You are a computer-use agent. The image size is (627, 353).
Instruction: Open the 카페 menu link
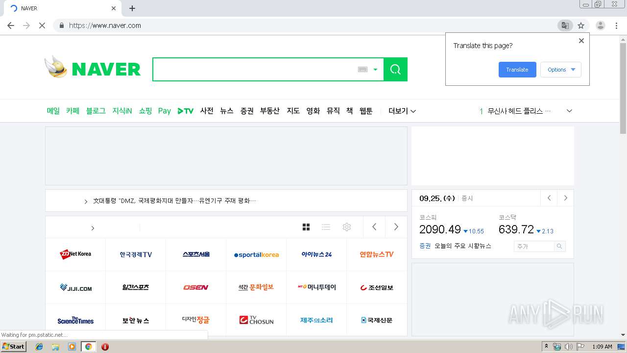point(72,111)
